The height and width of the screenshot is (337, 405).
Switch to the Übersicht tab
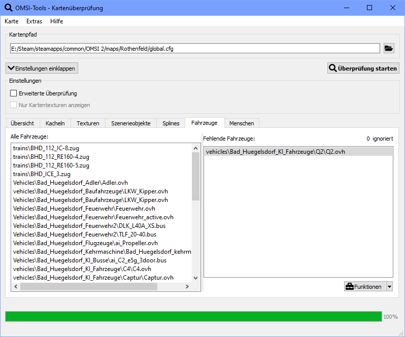22,123
